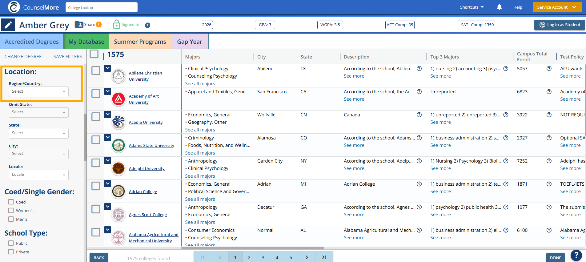The height and width of the screenshot is (262, 586).
Task: Click the Adrian College logo
Action: click(x=118, y=191)
